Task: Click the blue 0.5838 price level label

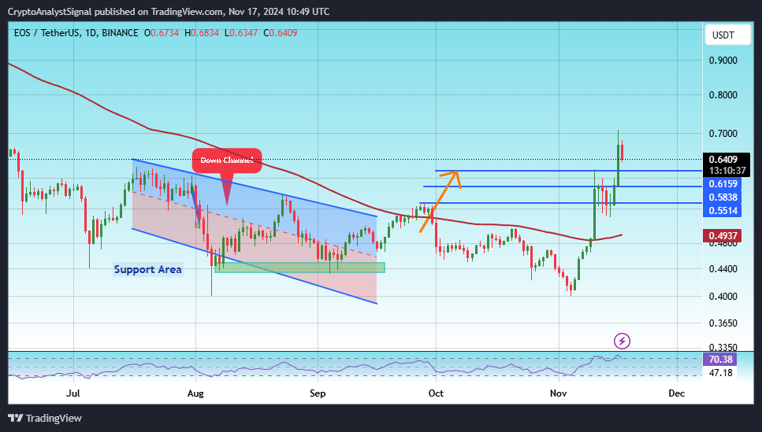Action: click(723, 197)
